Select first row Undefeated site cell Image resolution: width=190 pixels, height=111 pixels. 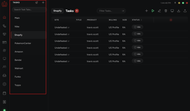(62, 28)
